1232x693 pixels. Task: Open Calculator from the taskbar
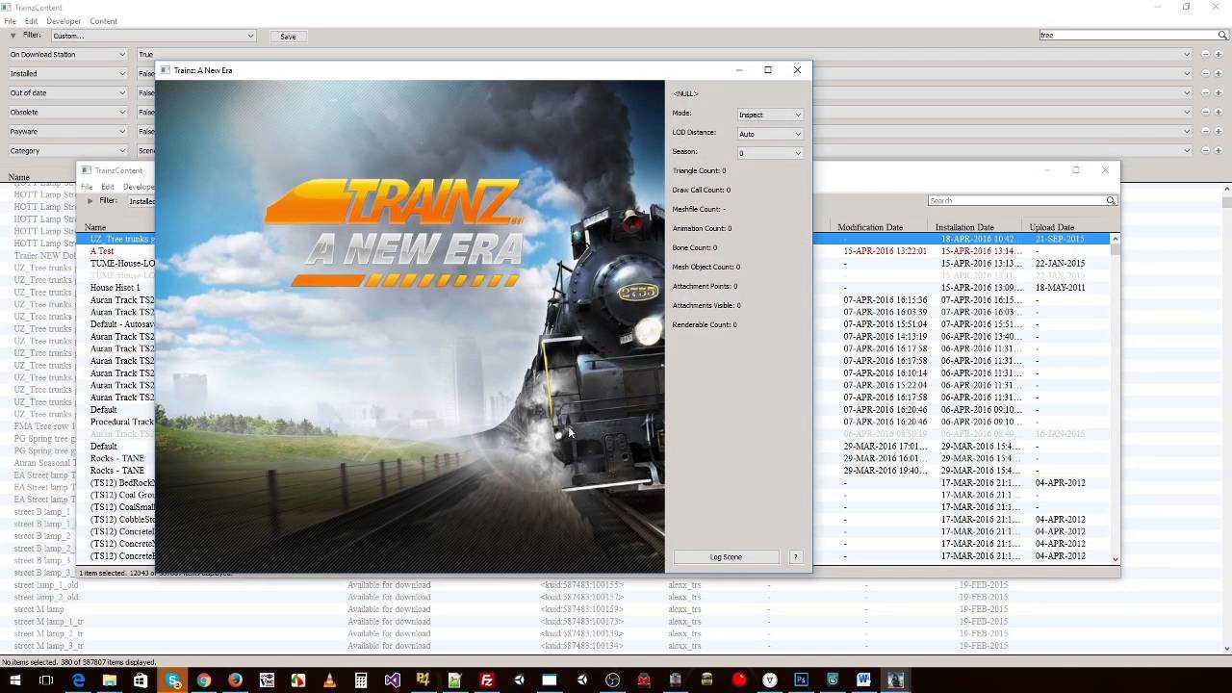(x=361, y=680)
